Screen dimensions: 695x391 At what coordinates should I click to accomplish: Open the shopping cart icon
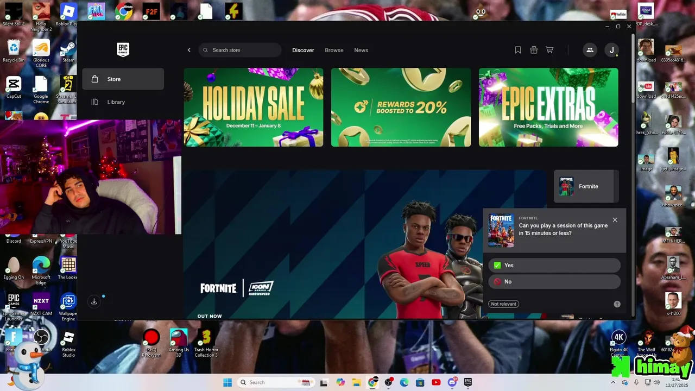click(x=549, y=50)
